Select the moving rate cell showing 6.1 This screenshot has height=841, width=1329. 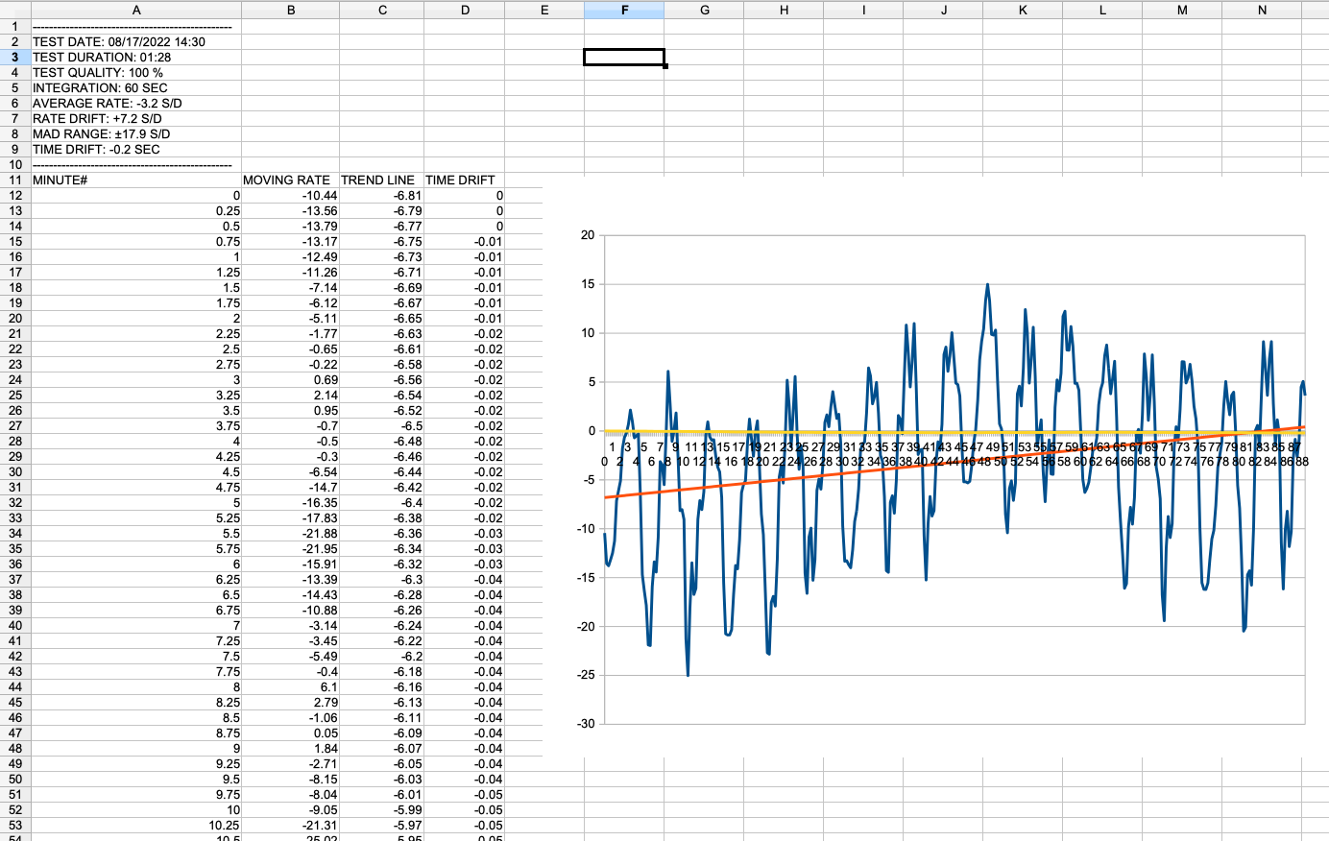coord(328,687)
